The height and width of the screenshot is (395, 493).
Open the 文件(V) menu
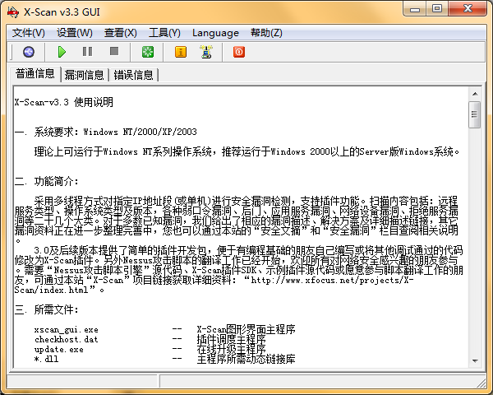pos(29,33)
